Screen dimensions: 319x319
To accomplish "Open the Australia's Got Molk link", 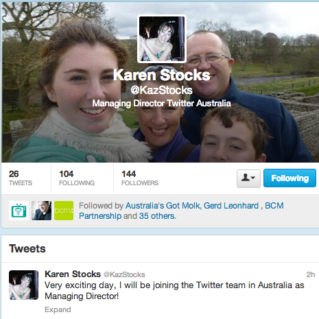I will [x=163, y=206].
